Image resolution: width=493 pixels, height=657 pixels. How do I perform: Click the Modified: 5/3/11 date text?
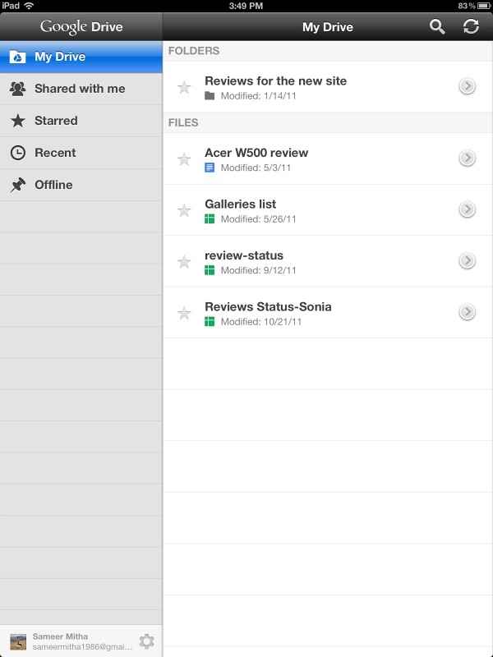coord(256,168)
